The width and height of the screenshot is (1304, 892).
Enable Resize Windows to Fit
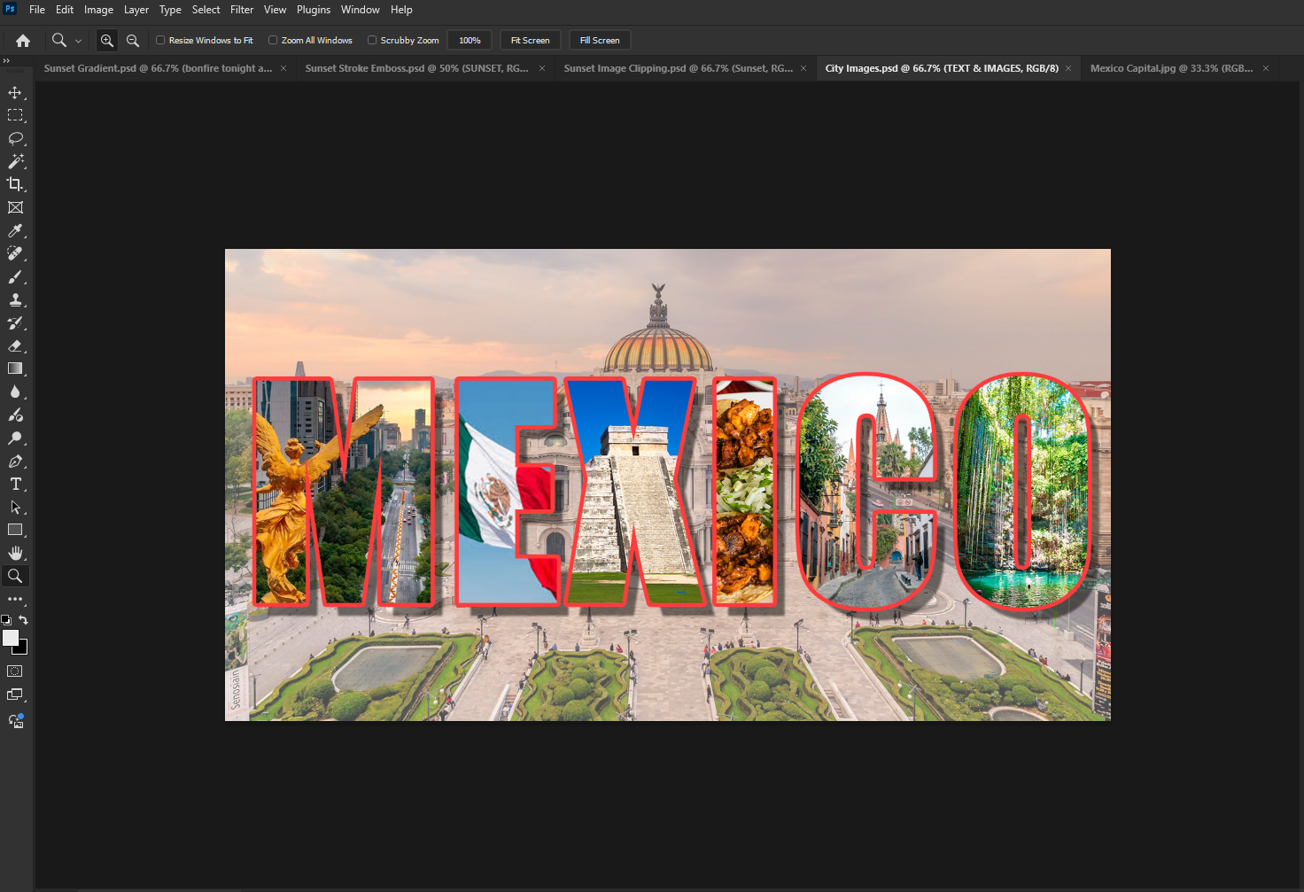160,40
